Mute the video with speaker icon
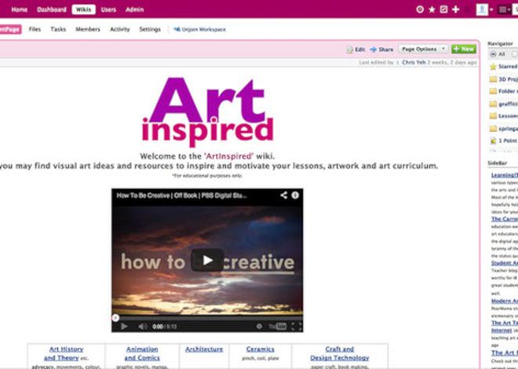 coord(143,327)
